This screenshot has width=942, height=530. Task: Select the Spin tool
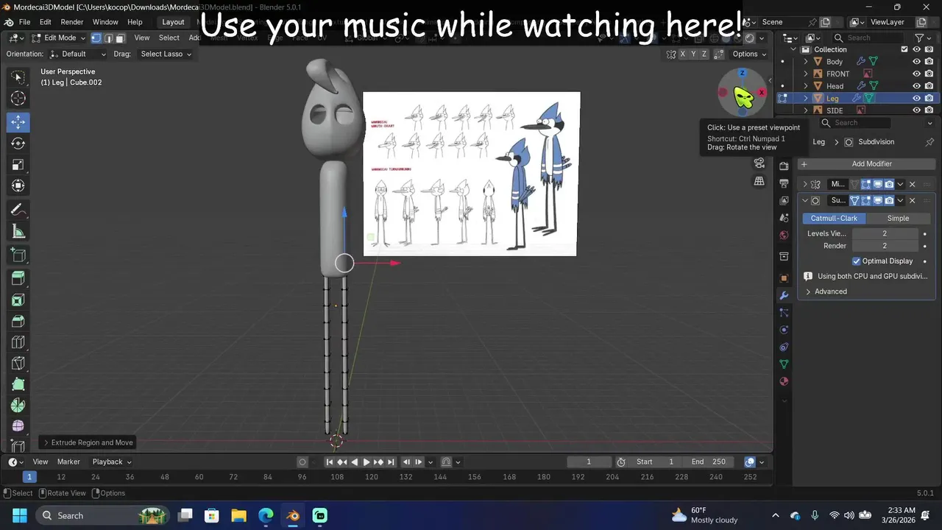pyautogui.click(x=18, y=406)
